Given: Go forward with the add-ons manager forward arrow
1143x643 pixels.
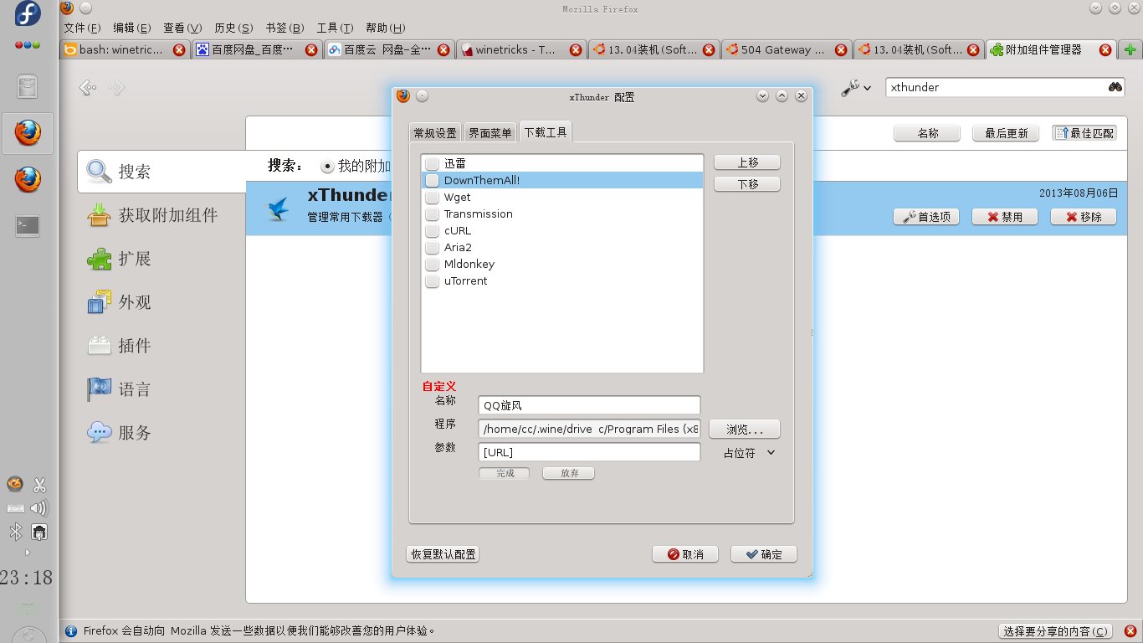Looking at the screenshot, I should (x=116, y=87).
